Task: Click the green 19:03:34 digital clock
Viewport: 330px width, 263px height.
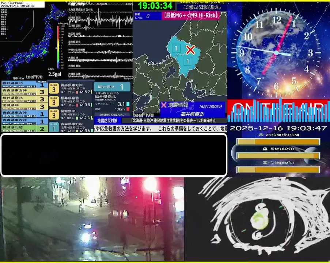Action: (155, 6)
